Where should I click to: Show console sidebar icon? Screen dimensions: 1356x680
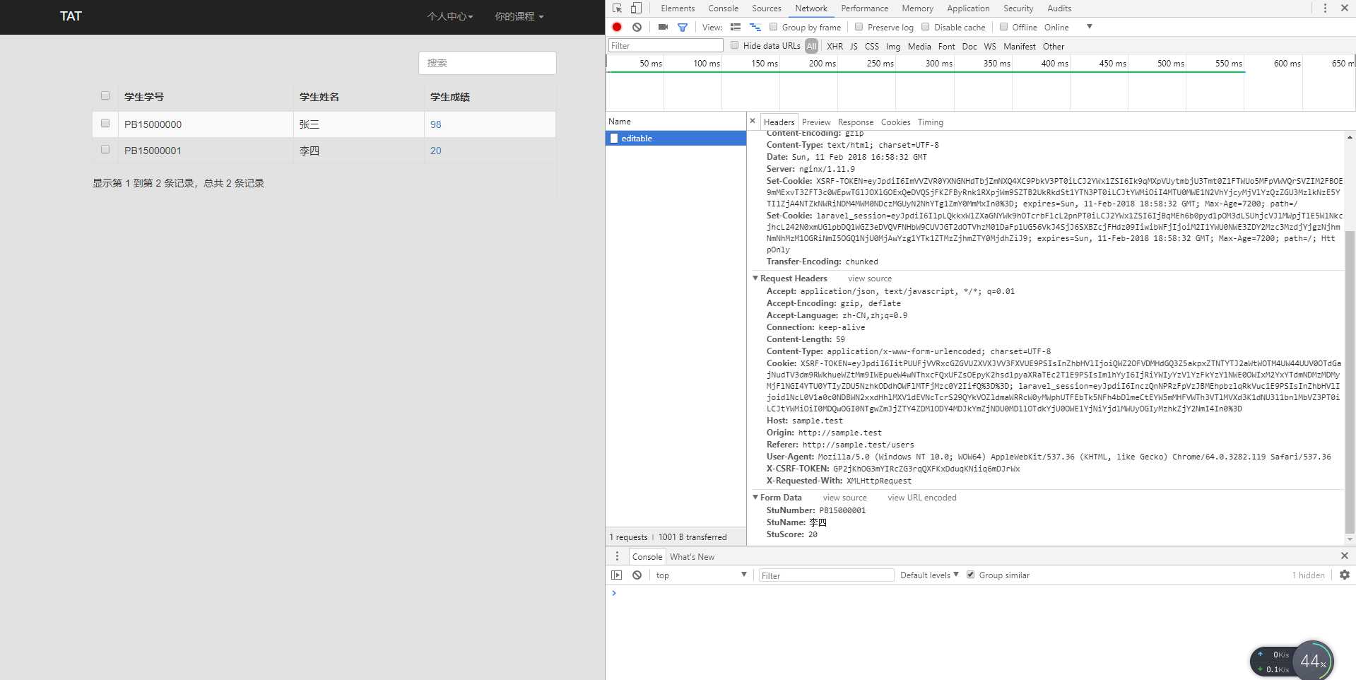[x=617, y=575]
